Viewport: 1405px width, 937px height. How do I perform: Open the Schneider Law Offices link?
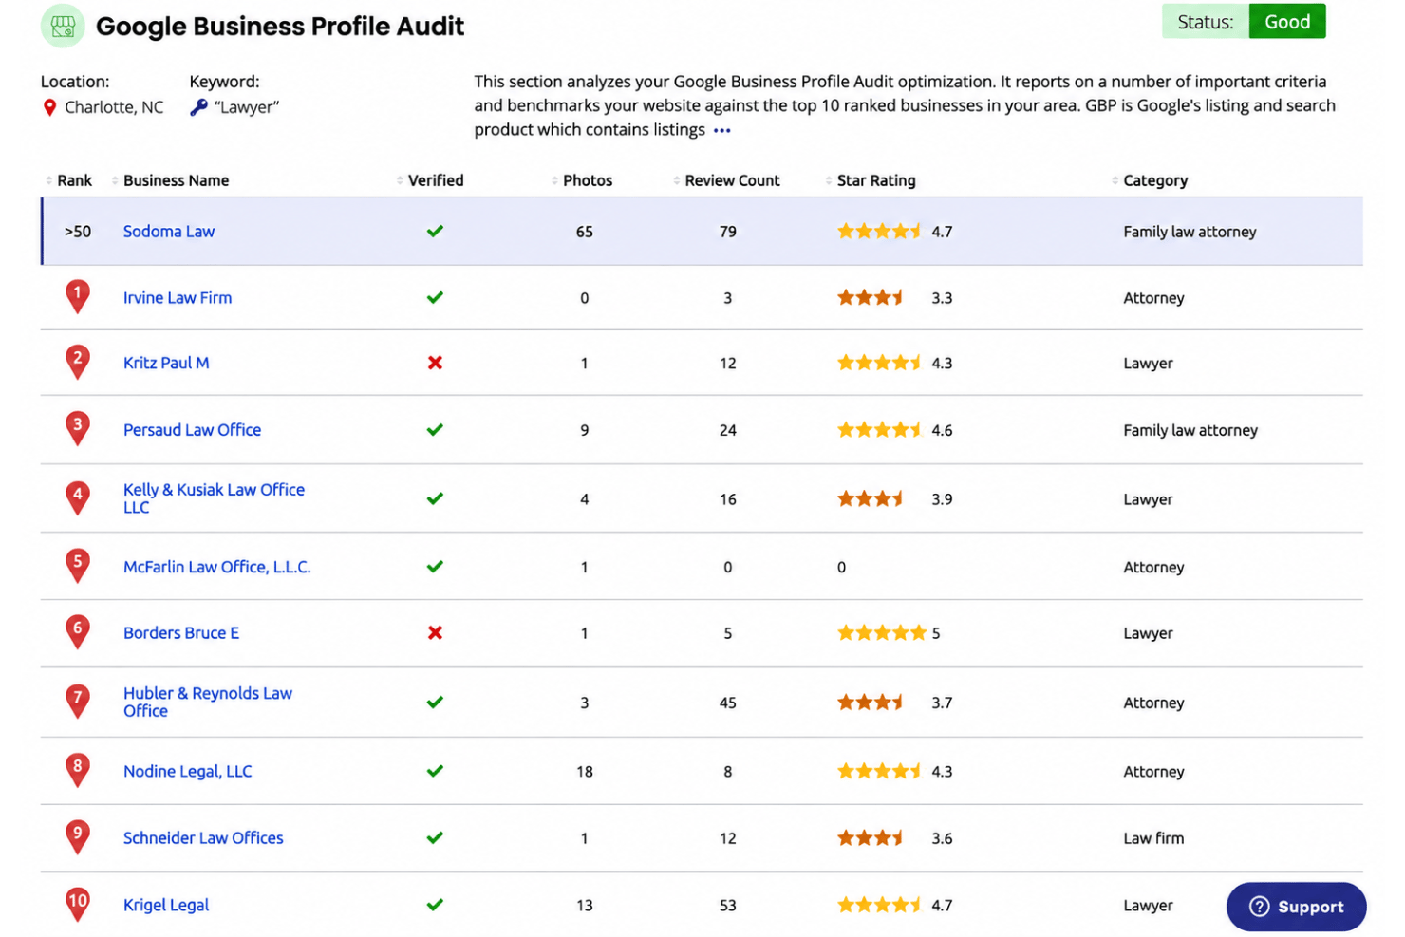pos(203,837)
